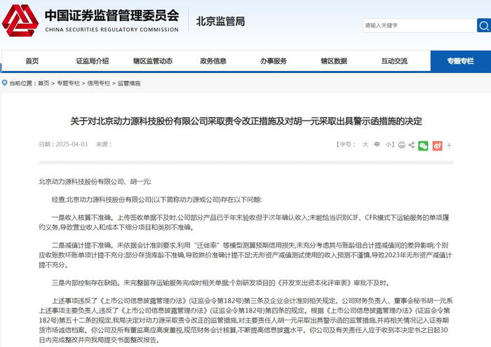Set font size to 小
Screen dimensions: 491x347
[x=389, y=144]
